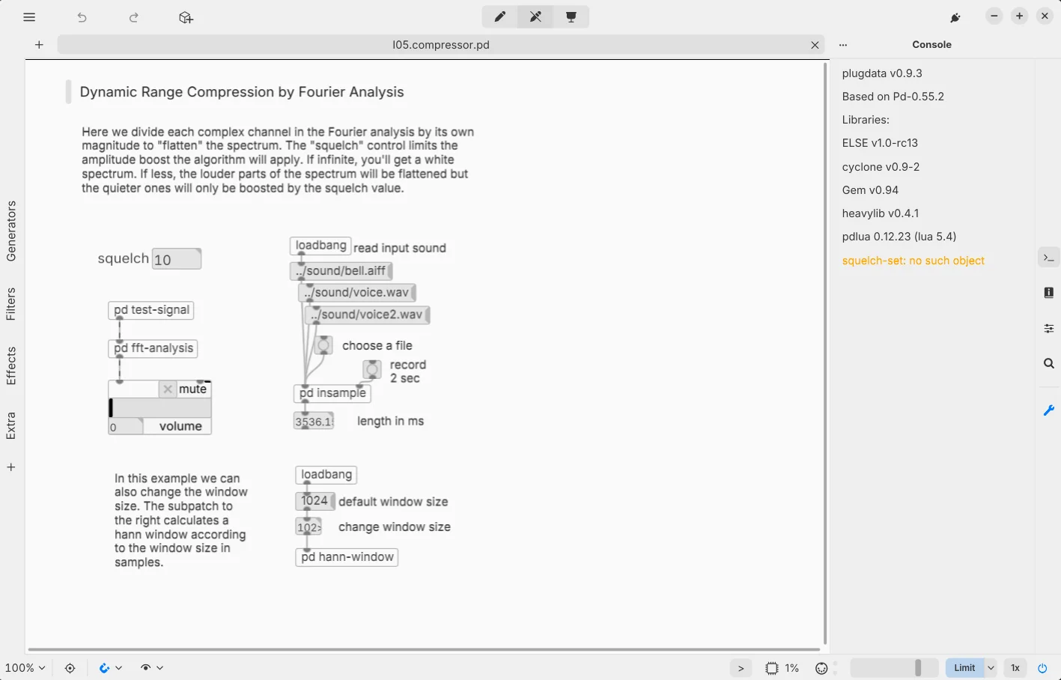
Task: Switch to run mode icon
Action: (x=535, y=16)
